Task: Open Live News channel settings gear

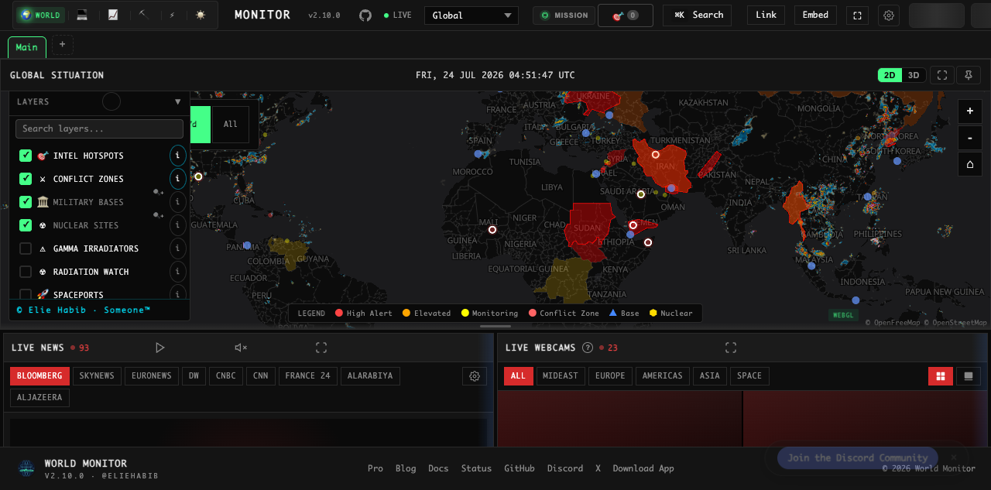Action: point(475,376)
